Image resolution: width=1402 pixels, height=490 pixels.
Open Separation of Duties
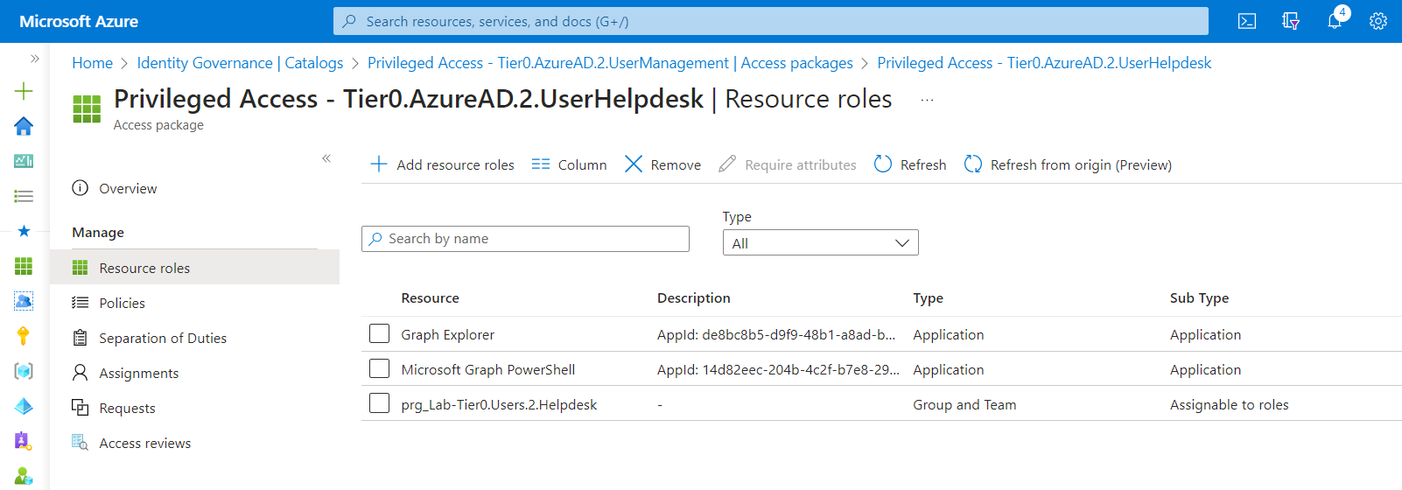click(163, 338)
